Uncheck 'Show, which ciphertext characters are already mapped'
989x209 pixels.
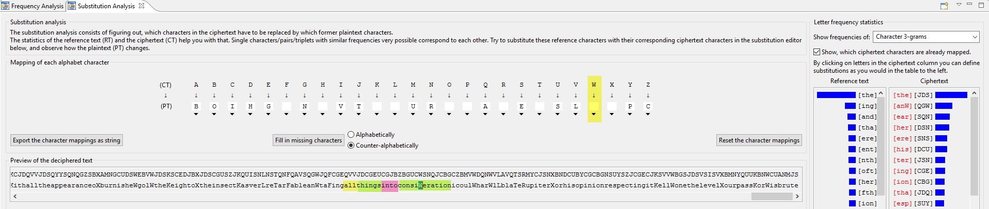817,52
